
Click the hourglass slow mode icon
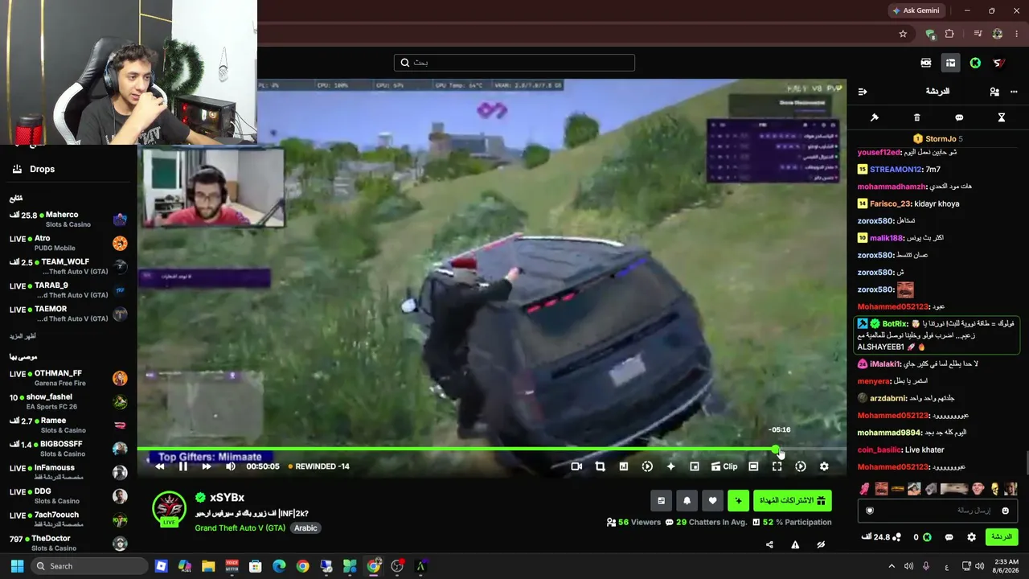click(1002, 117)
